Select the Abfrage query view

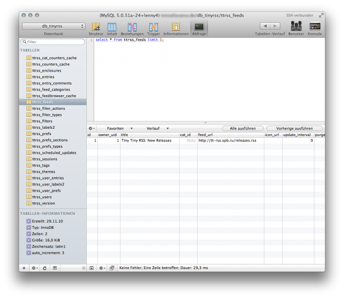click(199, 29)
